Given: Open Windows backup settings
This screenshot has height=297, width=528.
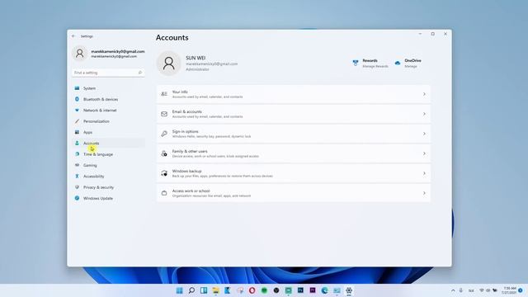Looking at the screenshot, I should [294, 173].
